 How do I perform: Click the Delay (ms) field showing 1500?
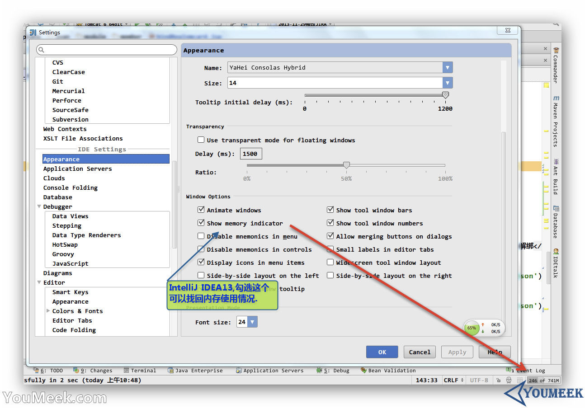tap(251, 154)
